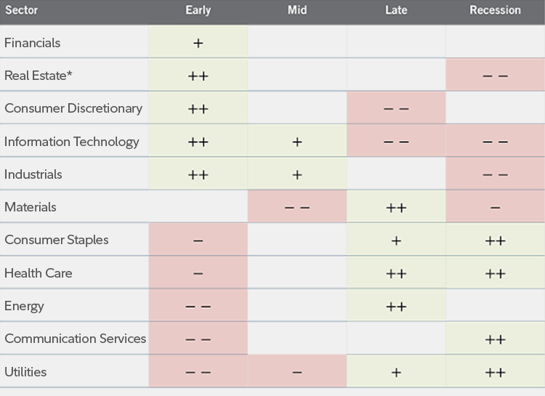The image size is (545, 396).
Task: Click Financials Early green plus cell
Action: (x=198, y=43)
